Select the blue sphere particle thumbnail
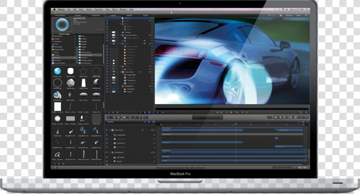The height and width of the screenshot is (194, 360). point(57,71)
